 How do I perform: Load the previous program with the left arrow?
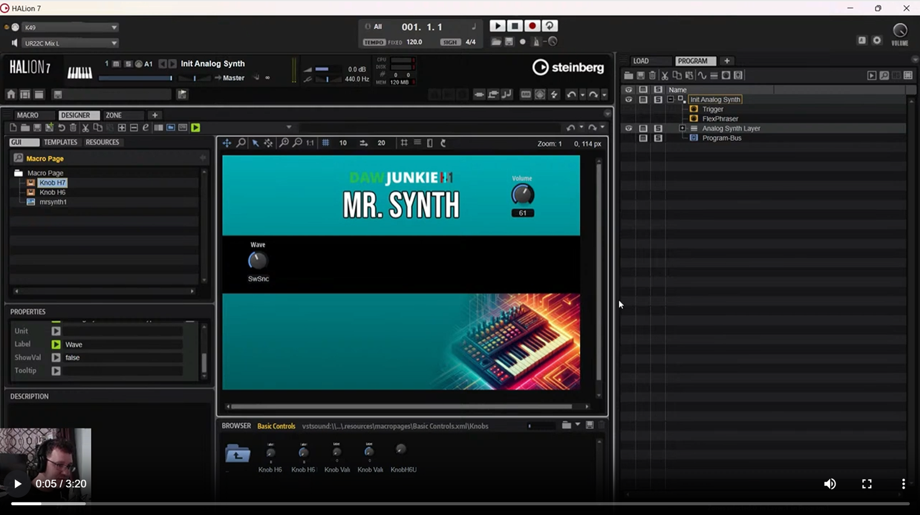pyautogui.click(x=162, y=64)
